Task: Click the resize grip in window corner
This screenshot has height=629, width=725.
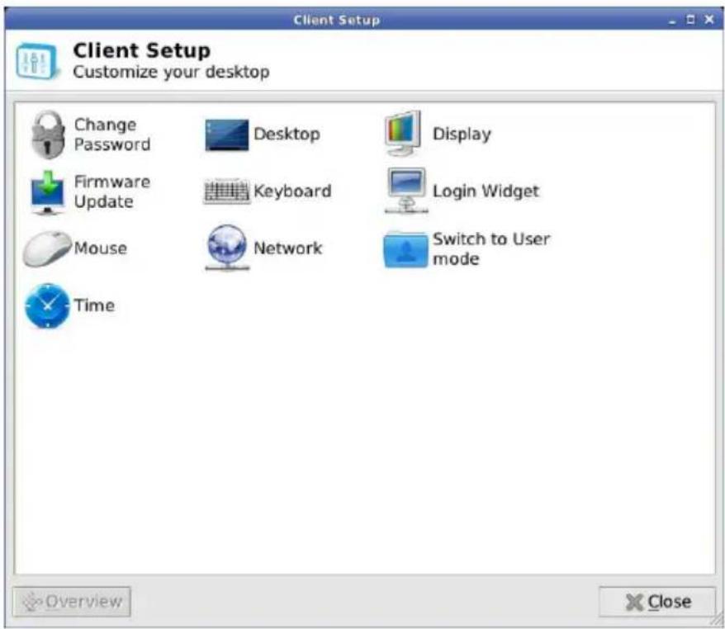Action: tap(718, 621)
